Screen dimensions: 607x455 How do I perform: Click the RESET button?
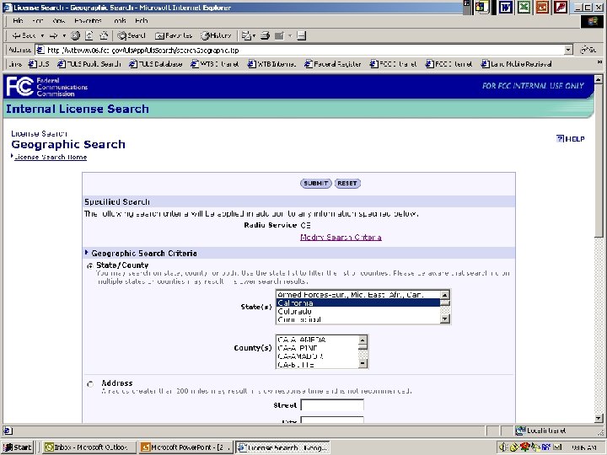click(x=347, y=184)
